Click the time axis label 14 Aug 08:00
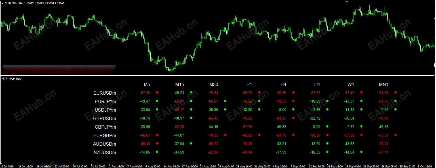The height and width of the screenshot is (168, 436). pos(172,166)
